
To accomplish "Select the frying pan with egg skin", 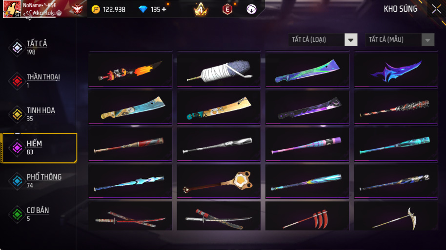I will [219, 181].
